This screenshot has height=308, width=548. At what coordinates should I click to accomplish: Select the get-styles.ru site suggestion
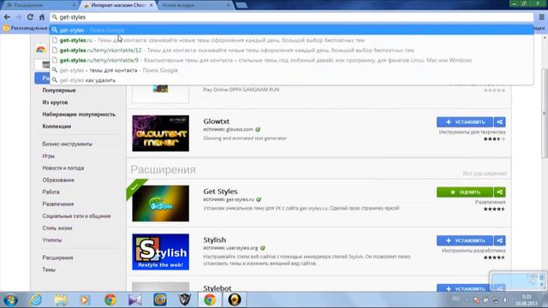pyautogui.click(x=292, y=40)
